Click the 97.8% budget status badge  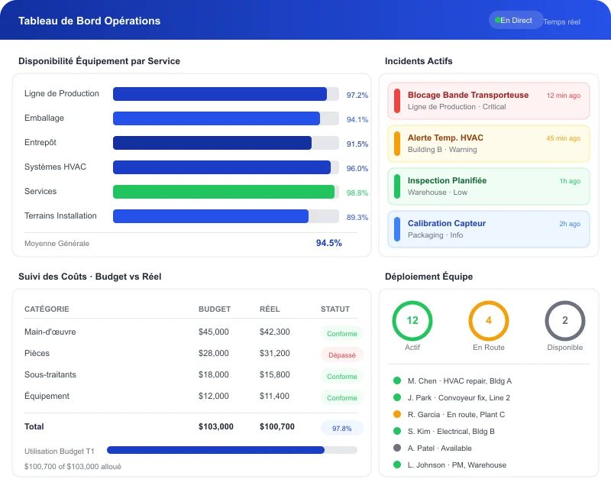(341, 427)
